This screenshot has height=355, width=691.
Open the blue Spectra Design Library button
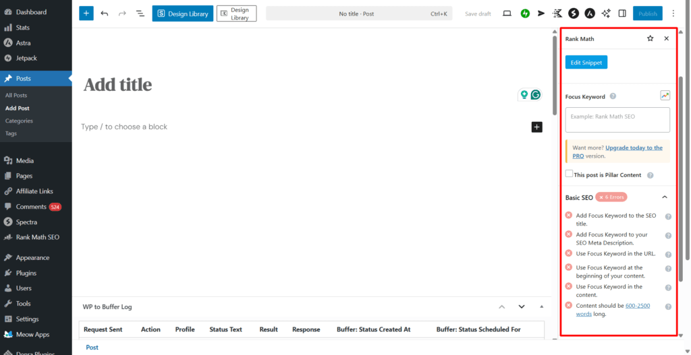[x=183, y=13]
